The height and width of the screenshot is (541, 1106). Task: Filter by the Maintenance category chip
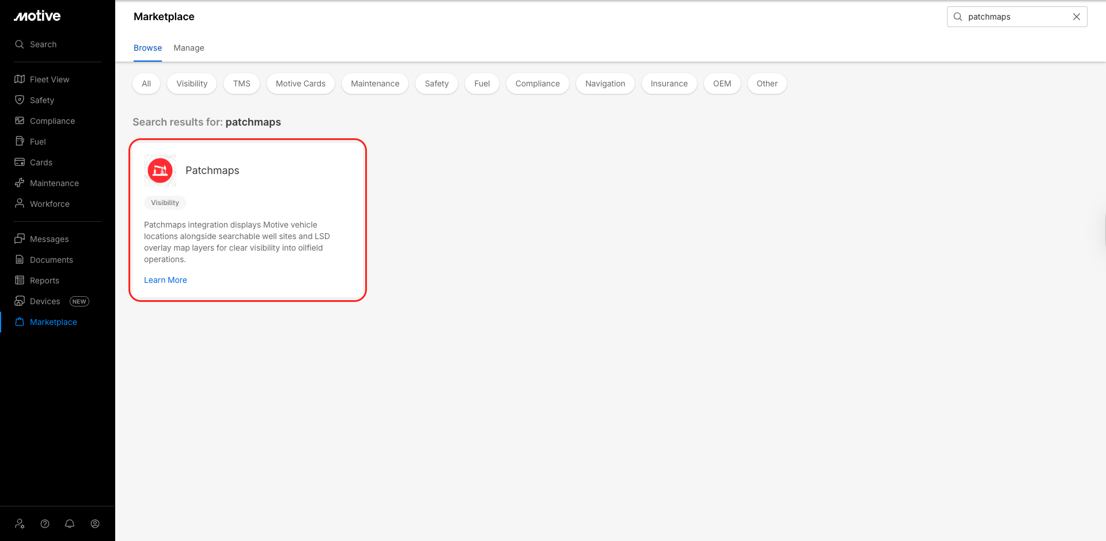point(375,84)
